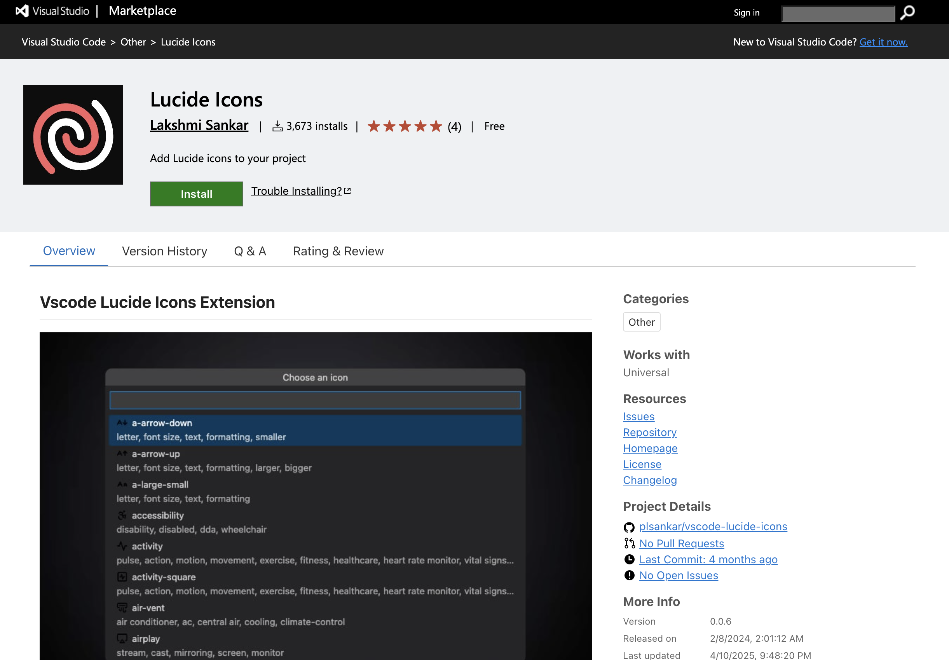Click the five-star rating icons
This screenshot has width=949, height=660.
tap(405, 126)
